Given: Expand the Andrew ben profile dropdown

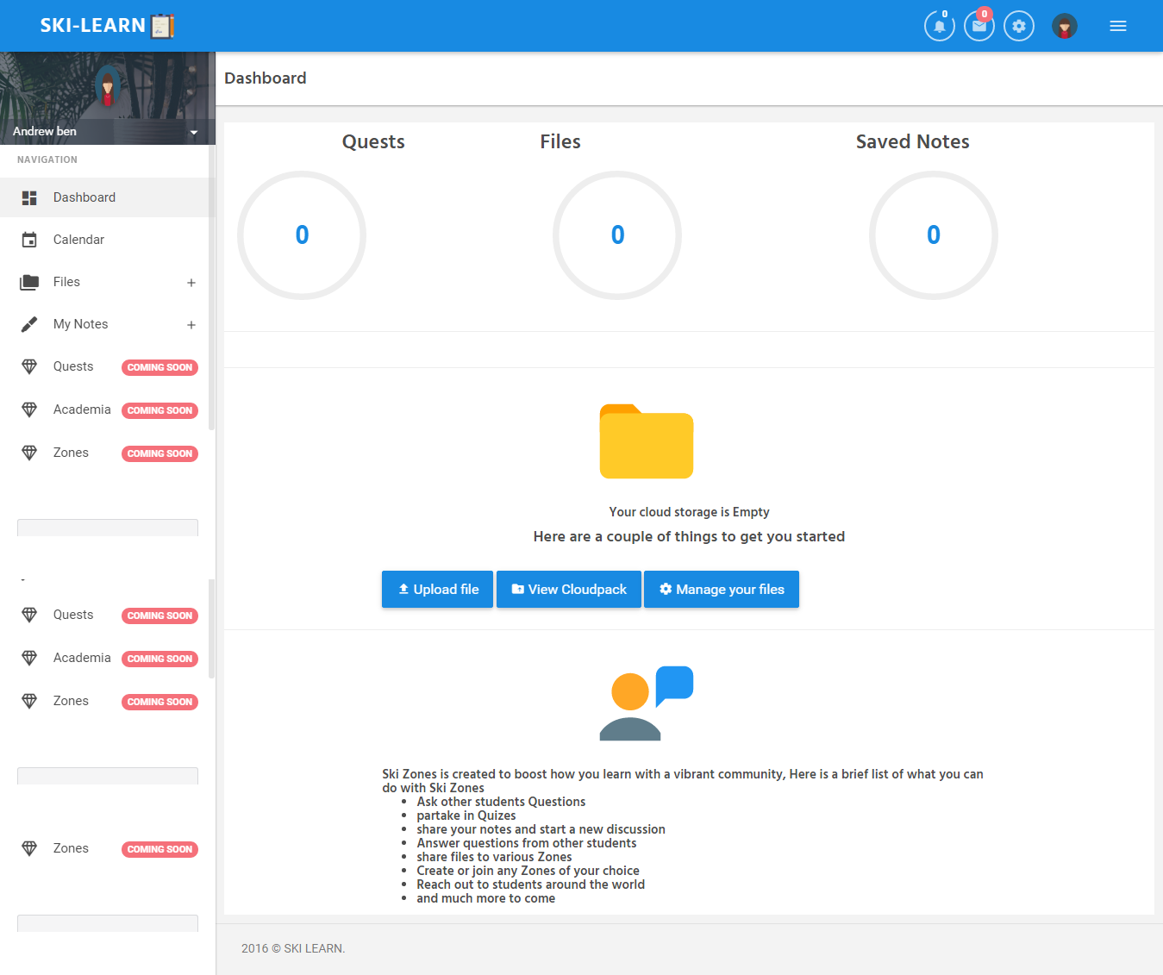Looking at the screenshot, I should (x=193, y=132).
